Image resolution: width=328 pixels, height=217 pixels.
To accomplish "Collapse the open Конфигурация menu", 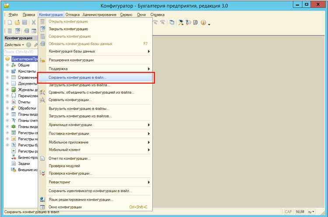I will coord(51,14).
